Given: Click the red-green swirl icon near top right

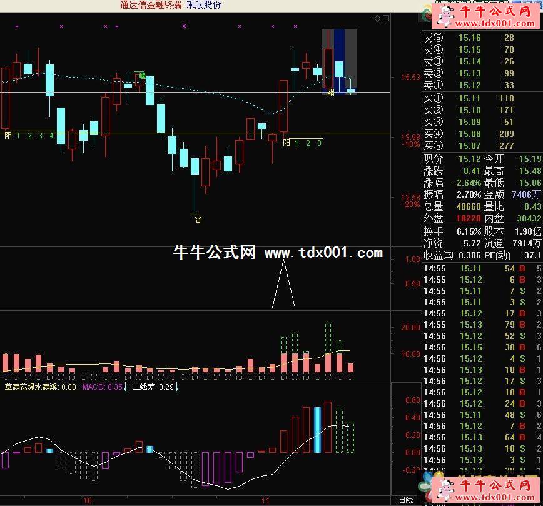Looking at the screenshot, I should [x=427, y=13].
